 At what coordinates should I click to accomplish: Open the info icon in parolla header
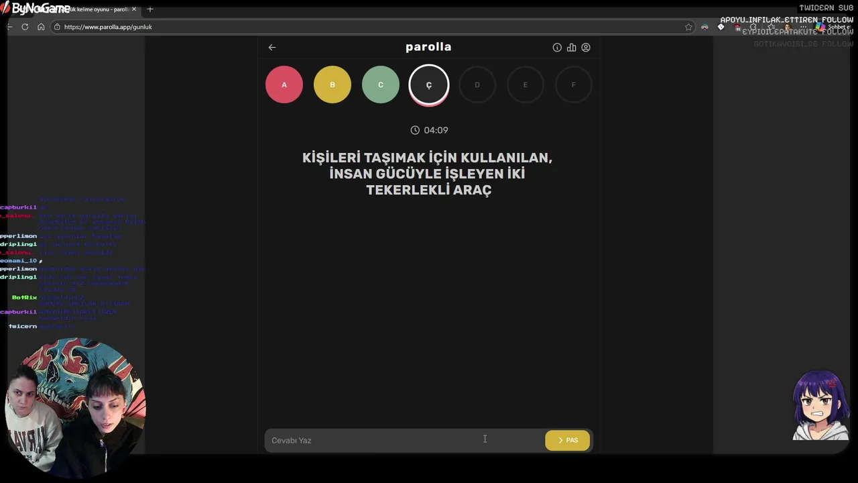point(557,47)
